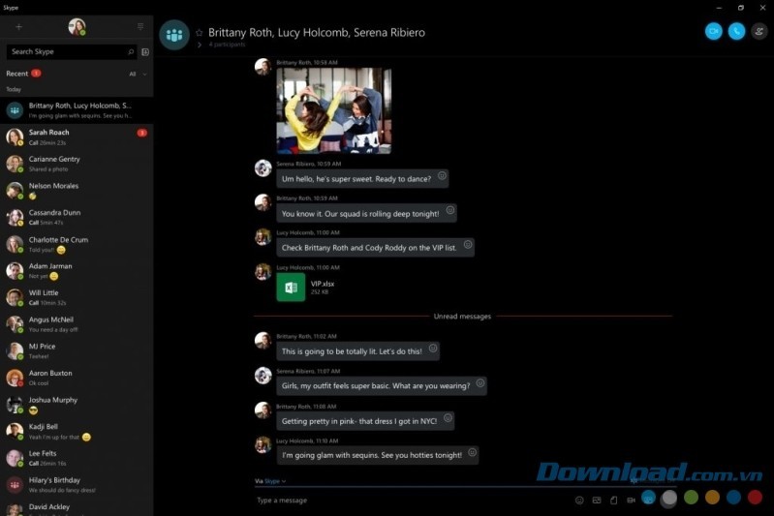Click Serena Ribiero's avatar at the 10:59 AM message

263,168
